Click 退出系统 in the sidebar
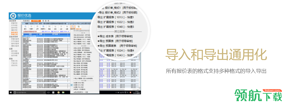Viewport: 282px width, 103px height. click(14, 65)
